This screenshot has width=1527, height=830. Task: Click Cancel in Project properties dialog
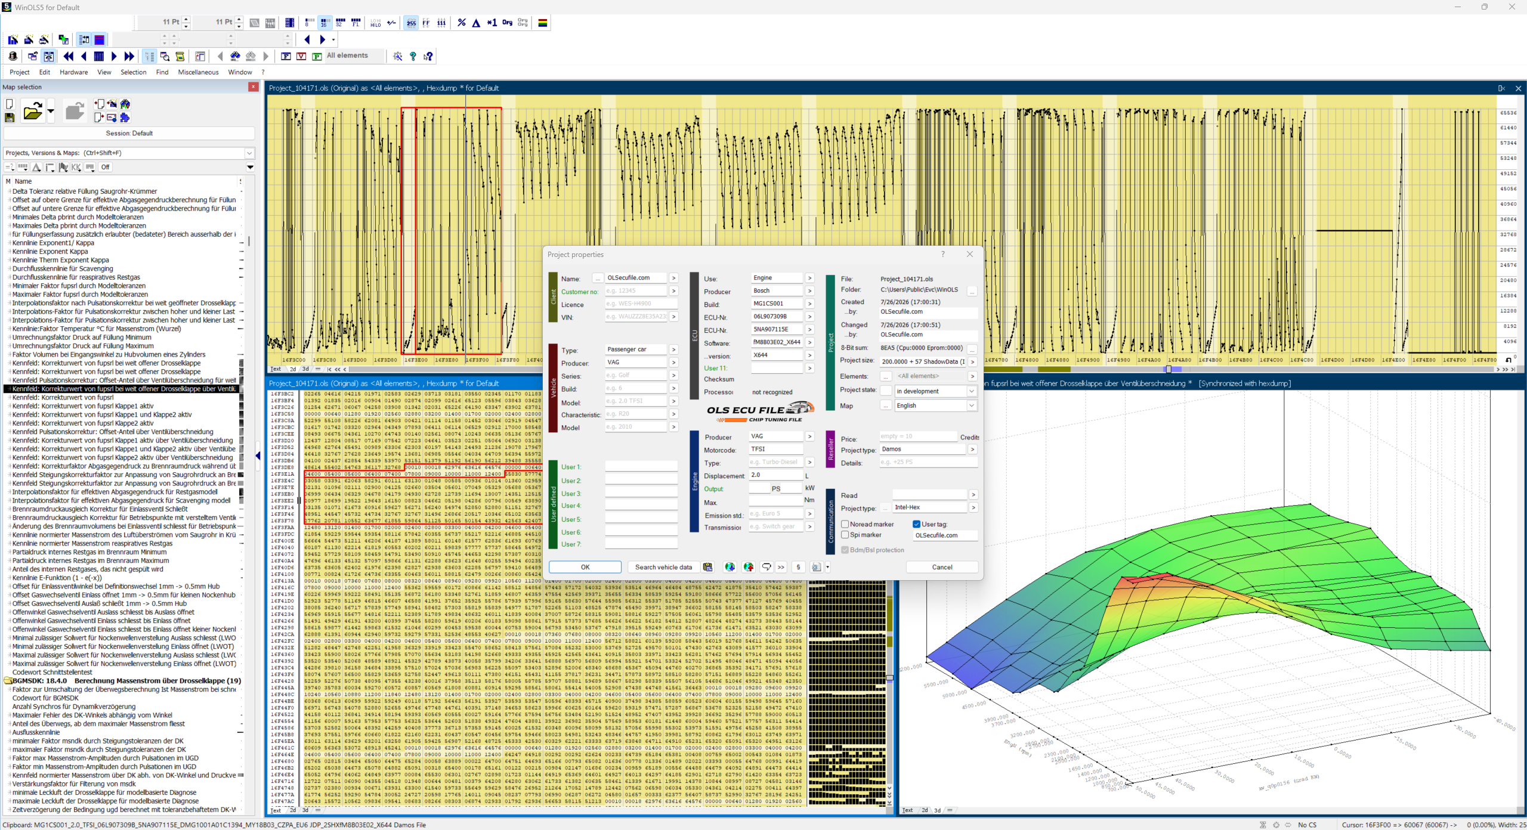[942, 567]
